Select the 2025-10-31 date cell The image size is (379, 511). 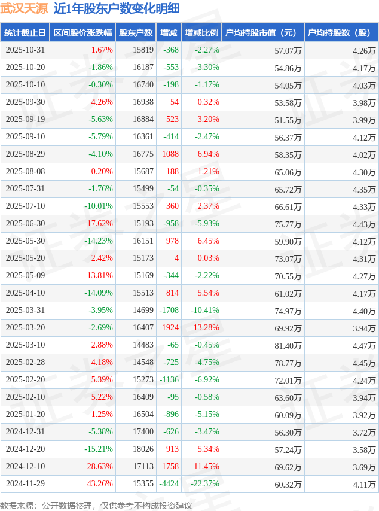[25, 50]
